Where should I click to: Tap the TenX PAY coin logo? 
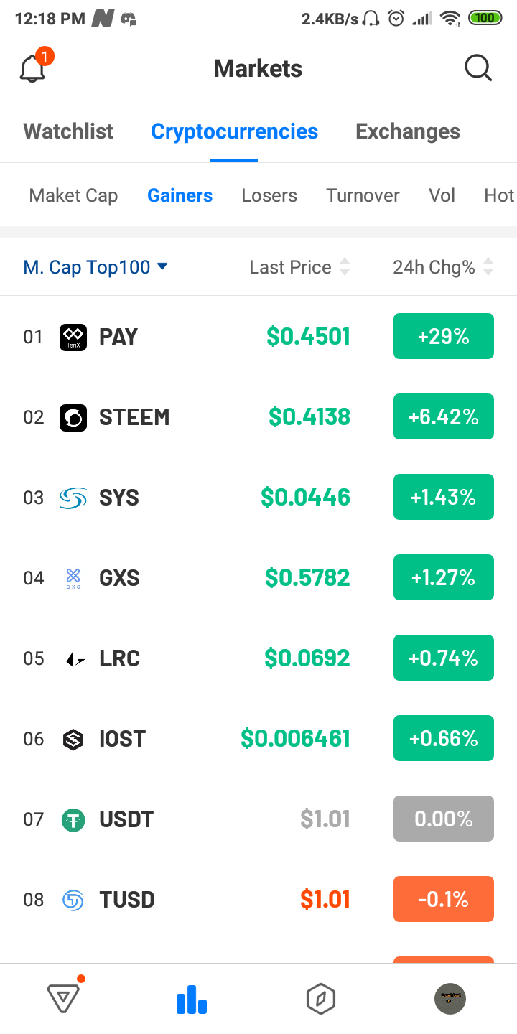[x=73, y=337]
